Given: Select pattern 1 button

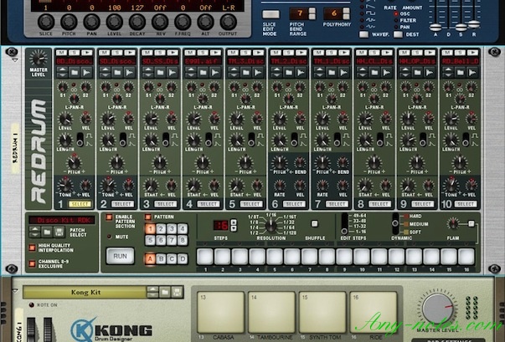Looking at the screenshot, I should [151, 229].
